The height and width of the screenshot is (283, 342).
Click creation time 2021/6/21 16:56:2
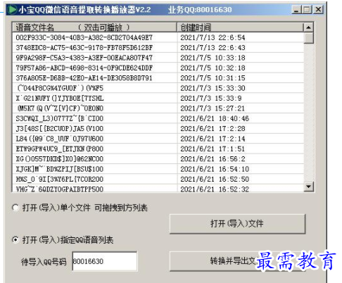[213, 158]
